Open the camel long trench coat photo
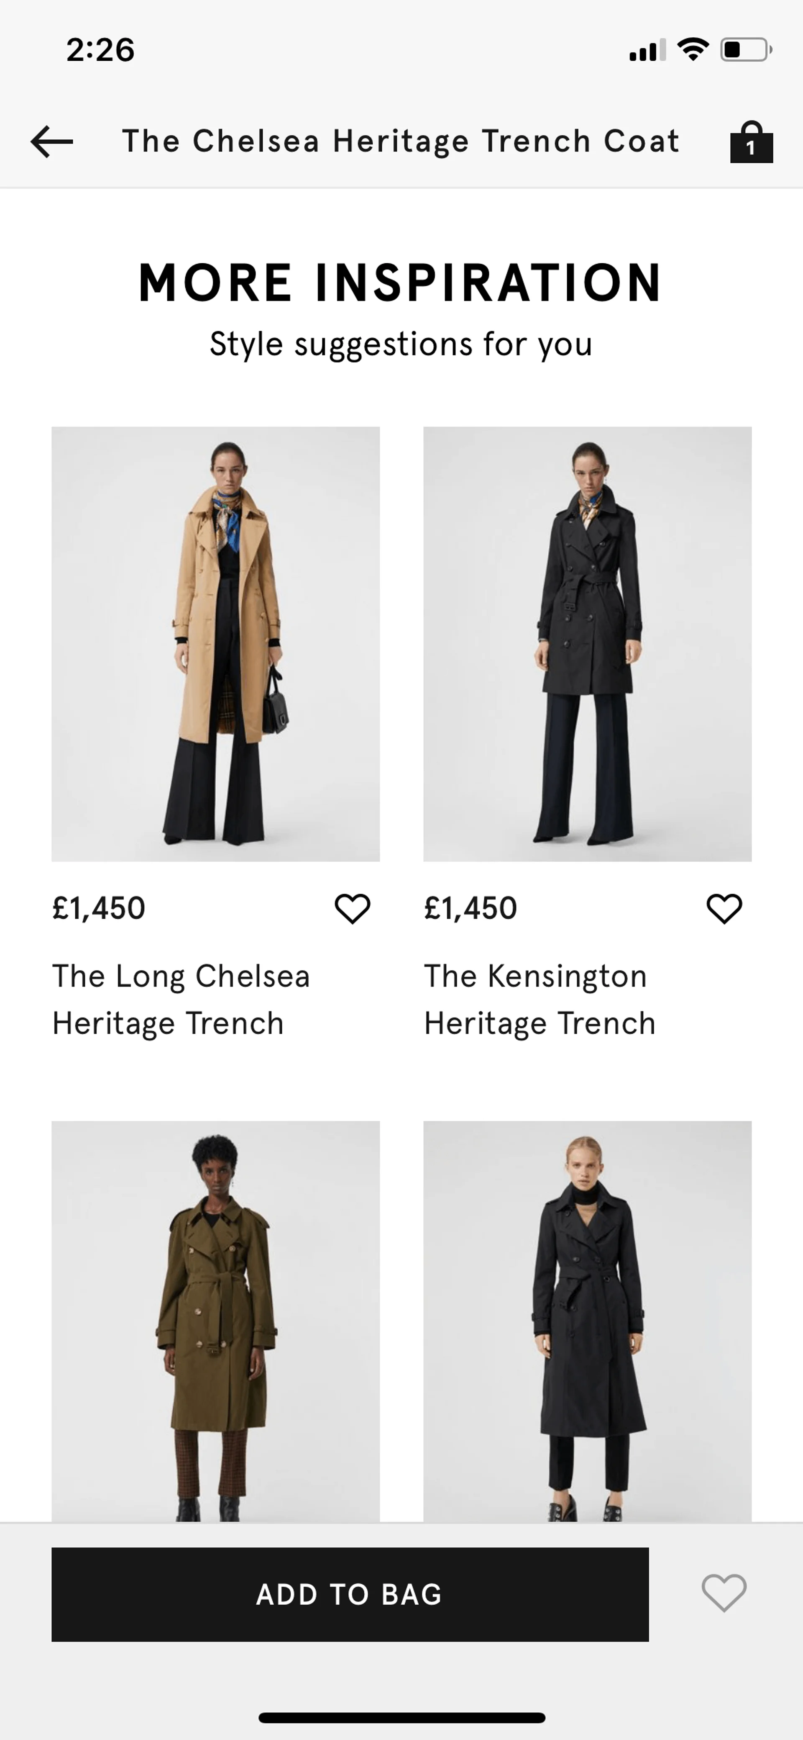 point(216,643)
